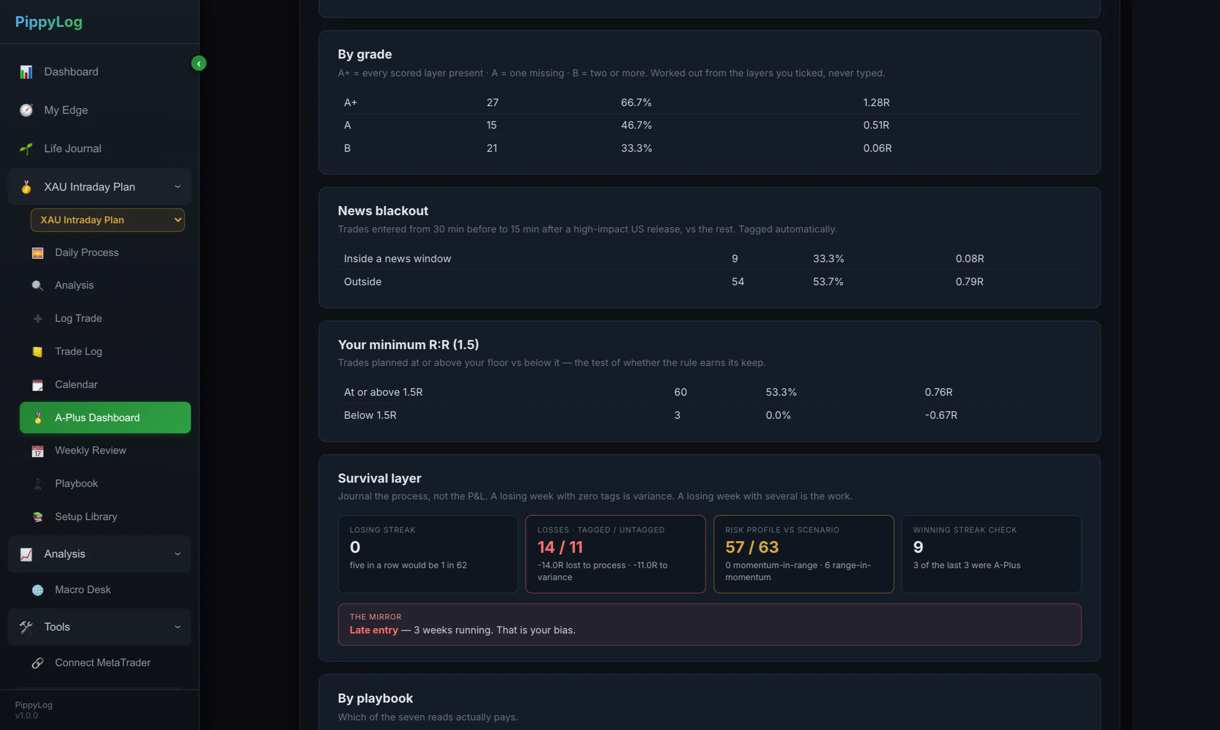This screenshot has height=730, width=1220.
Task: Collapse the Analysis section chevron
Action: (178, 554)
